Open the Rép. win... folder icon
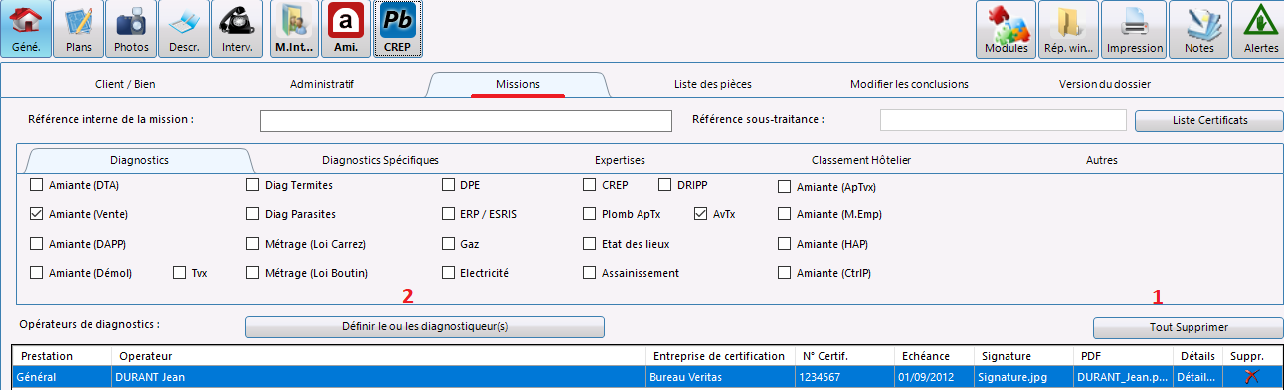The image size is (1284, 390). point(1069,29)
